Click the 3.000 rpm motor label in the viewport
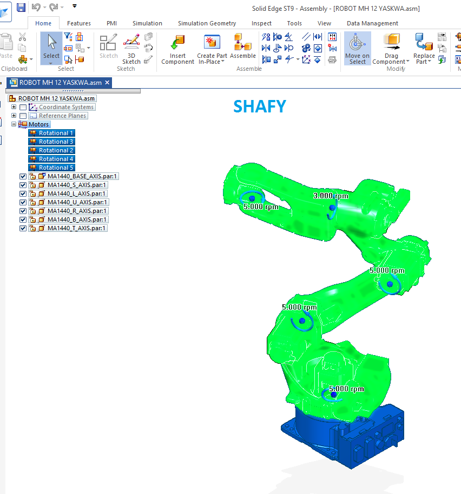 [x=331, y=196]
